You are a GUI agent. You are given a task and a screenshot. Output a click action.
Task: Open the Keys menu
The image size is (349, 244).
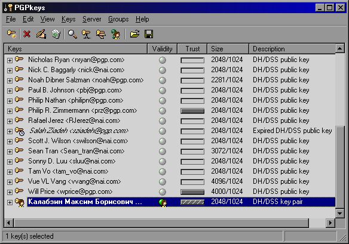pyautogui.click(x=68, y=19)
